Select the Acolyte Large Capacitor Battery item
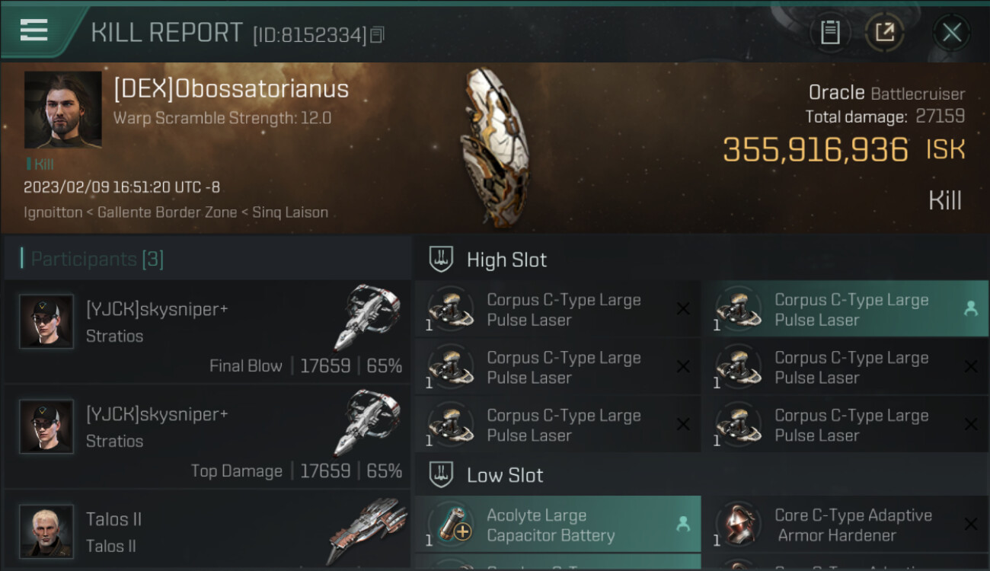The image size is (990, 571). pyautogui.click(x=558, y=525)
